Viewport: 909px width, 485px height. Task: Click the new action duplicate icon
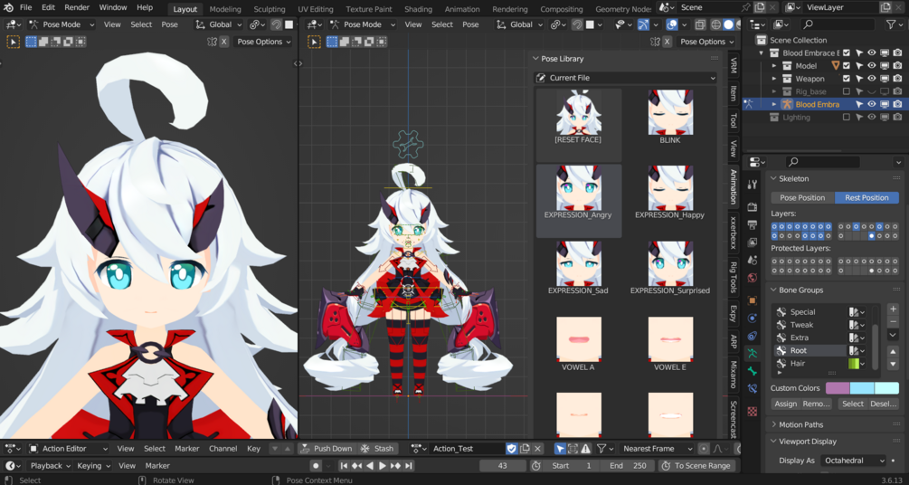click(525, 449)
